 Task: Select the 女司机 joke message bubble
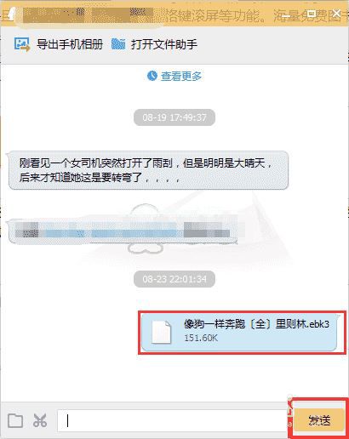(149, 170)
